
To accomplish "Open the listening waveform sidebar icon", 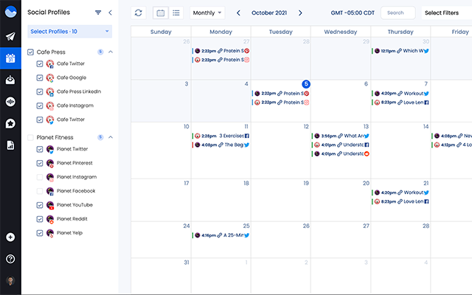I will [x=10, y=102].
